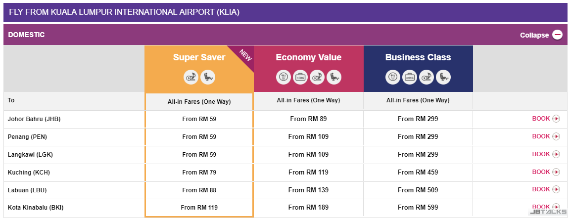
Task: Collapse the Domestic fares section
Action: (534, 35)
